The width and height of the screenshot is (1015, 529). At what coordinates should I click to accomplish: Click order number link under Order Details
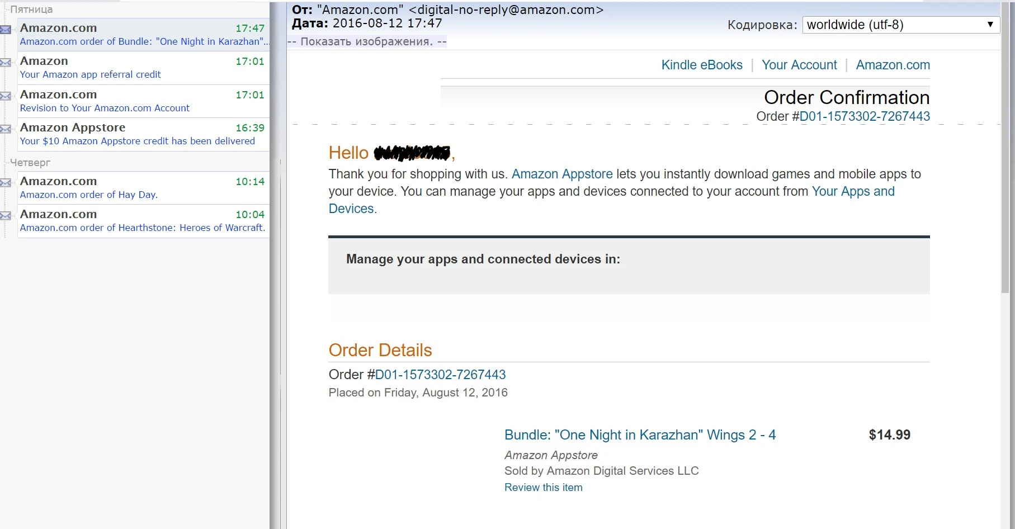[x=440, y=375]
